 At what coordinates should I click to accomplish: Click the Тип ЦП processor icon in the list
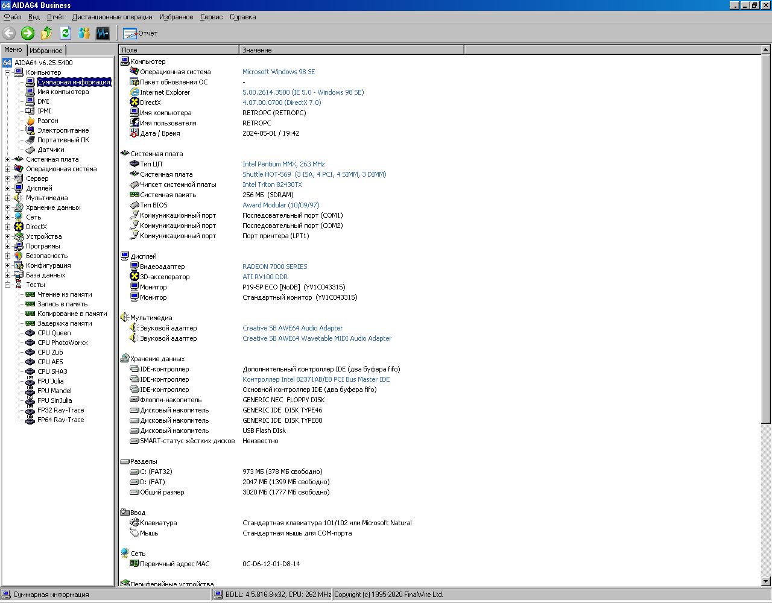(134, 164)
